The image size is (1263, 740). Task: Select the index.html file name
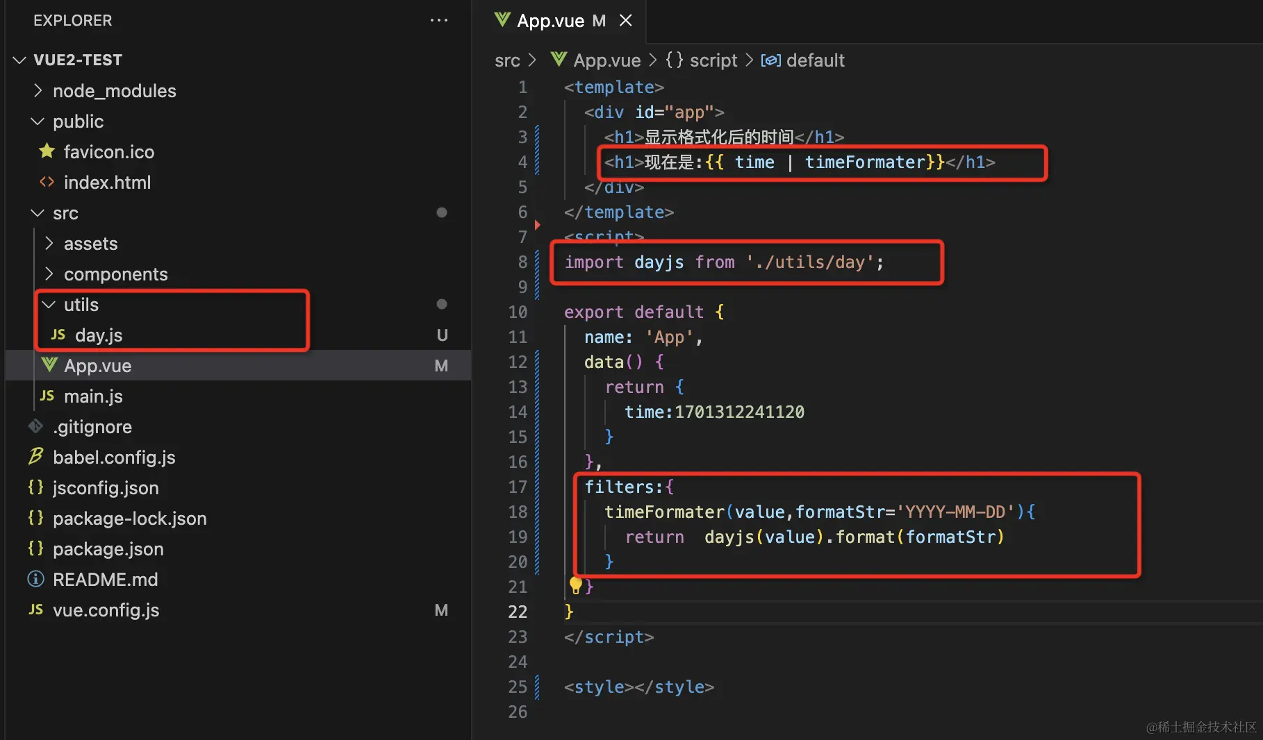click(107, 182)
